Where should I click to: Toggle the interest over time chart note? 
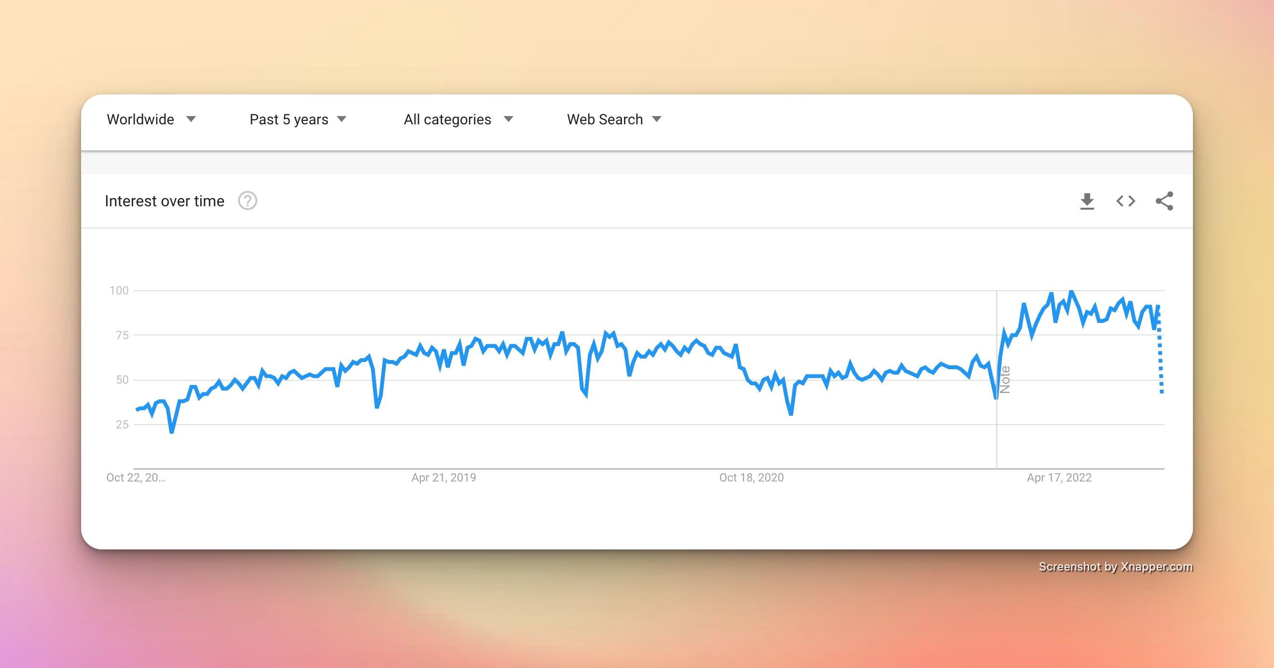tap(1004, 379)
